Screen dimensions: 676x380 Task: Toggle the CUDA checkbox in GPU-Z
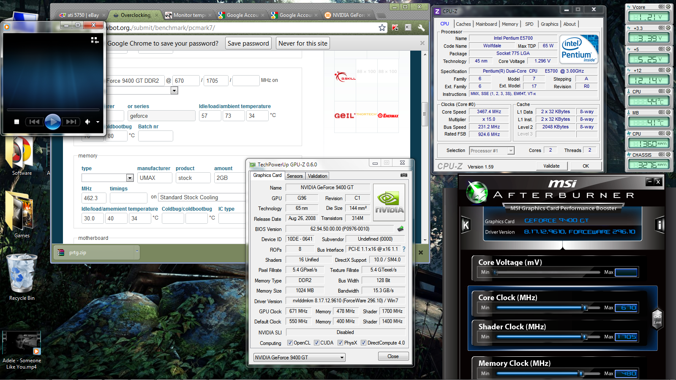click(x=316, y=343)
